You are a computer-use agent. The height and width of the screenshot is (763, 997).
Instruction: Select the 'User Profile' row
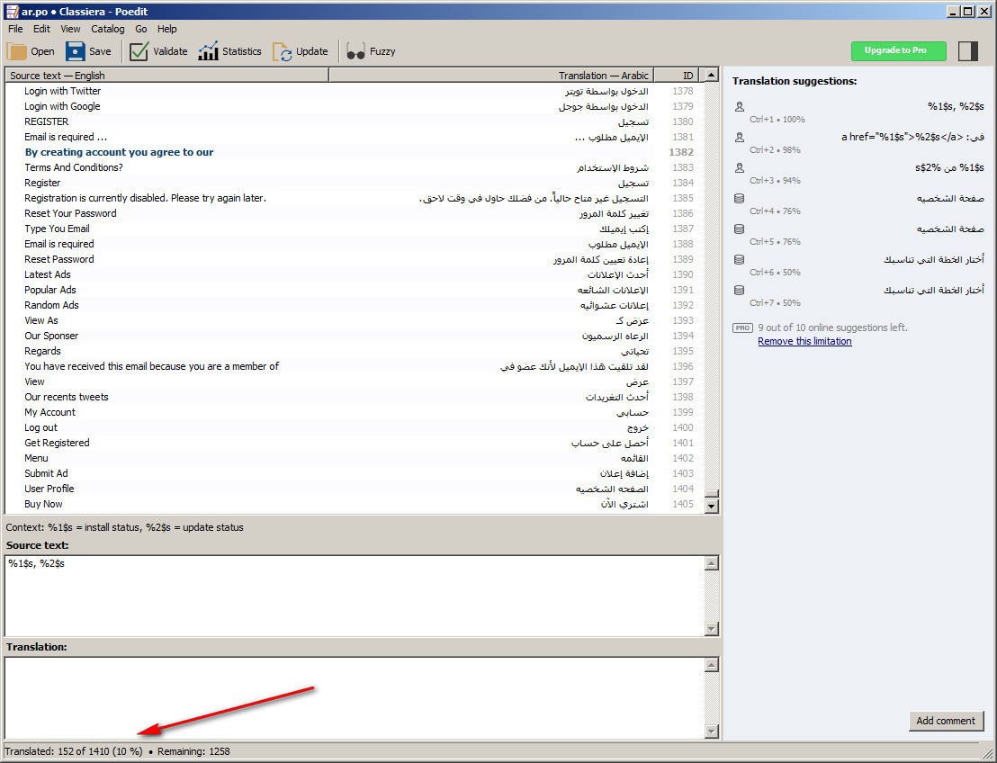pyautogui.click(x=354, y=489)
